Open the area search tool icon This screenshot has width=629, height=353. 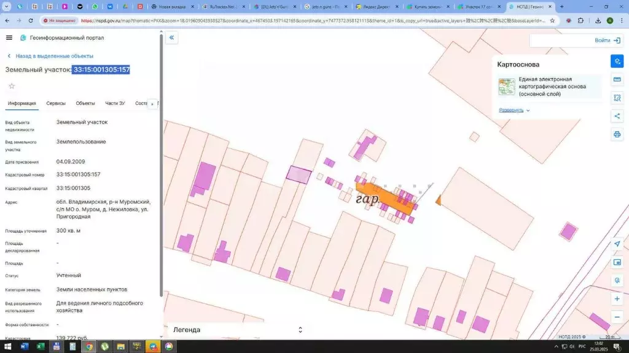pos(617,98)
